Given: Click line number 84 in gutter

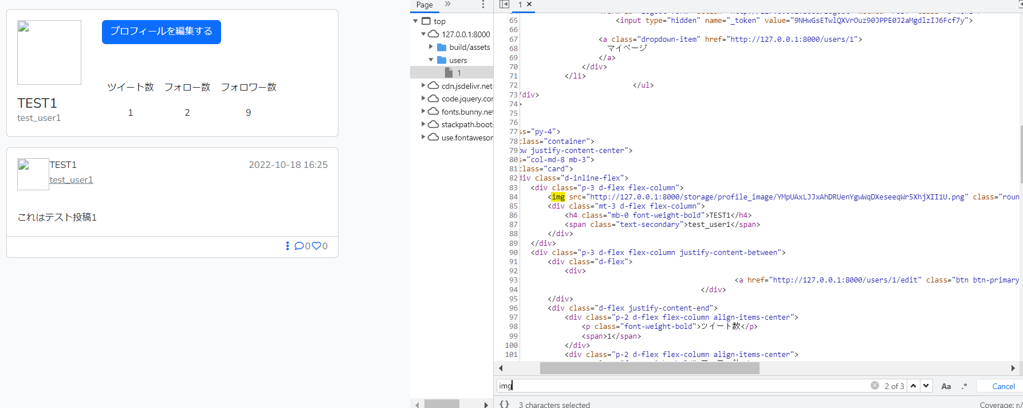Looking at the screenshot, I should pos(513,197).
